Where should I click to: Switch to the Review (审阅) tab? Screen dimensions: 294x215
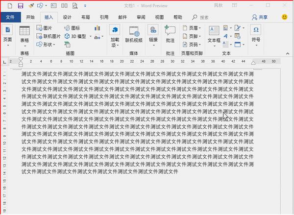coord(141,17)
